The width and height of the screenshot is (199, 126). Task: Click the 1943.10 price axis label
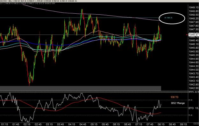[194, 81]
